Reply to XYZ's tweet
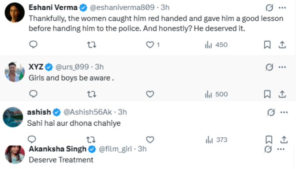 pos(33,94)
